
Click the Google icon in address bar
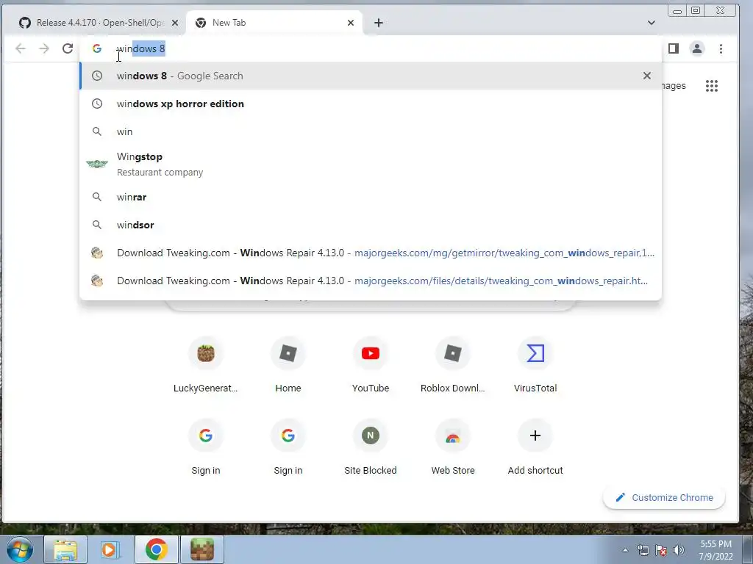pos(97,48)
